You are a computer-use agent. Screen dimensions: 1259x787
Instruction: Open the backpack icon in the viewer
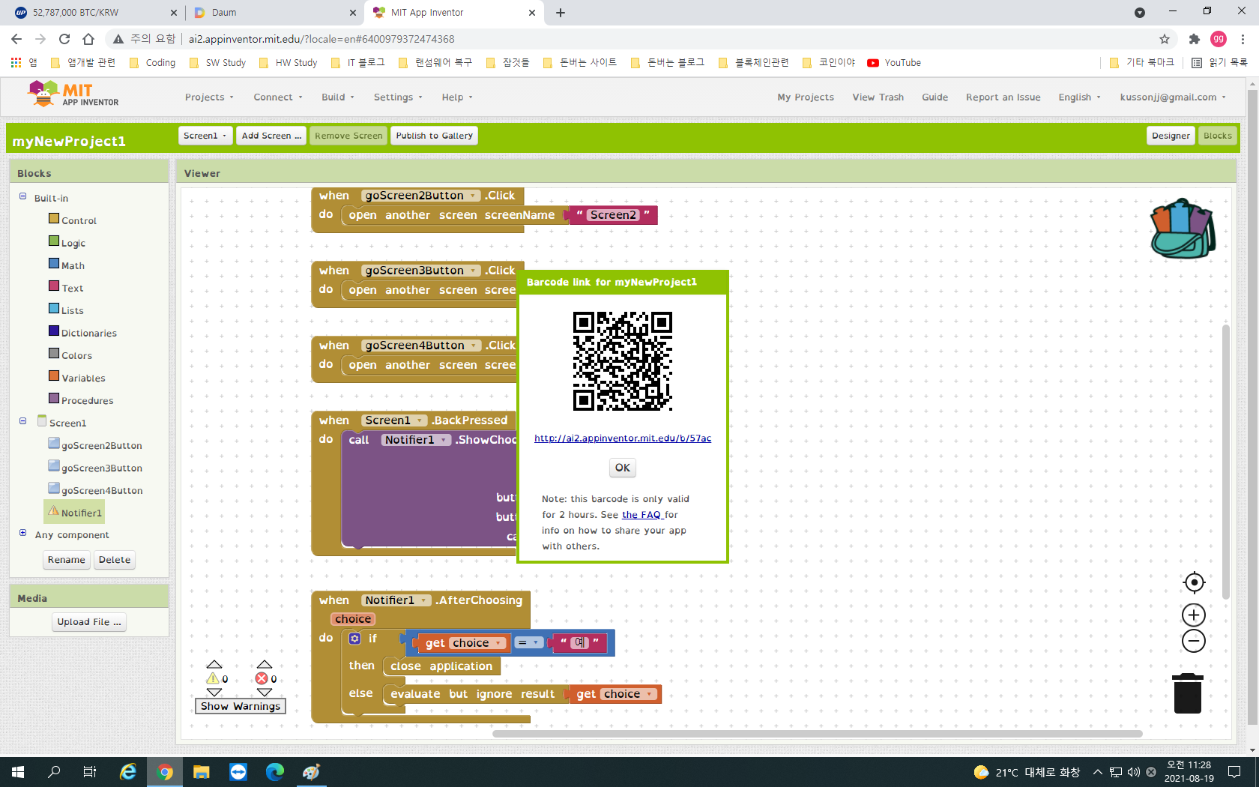point(1183,229)
